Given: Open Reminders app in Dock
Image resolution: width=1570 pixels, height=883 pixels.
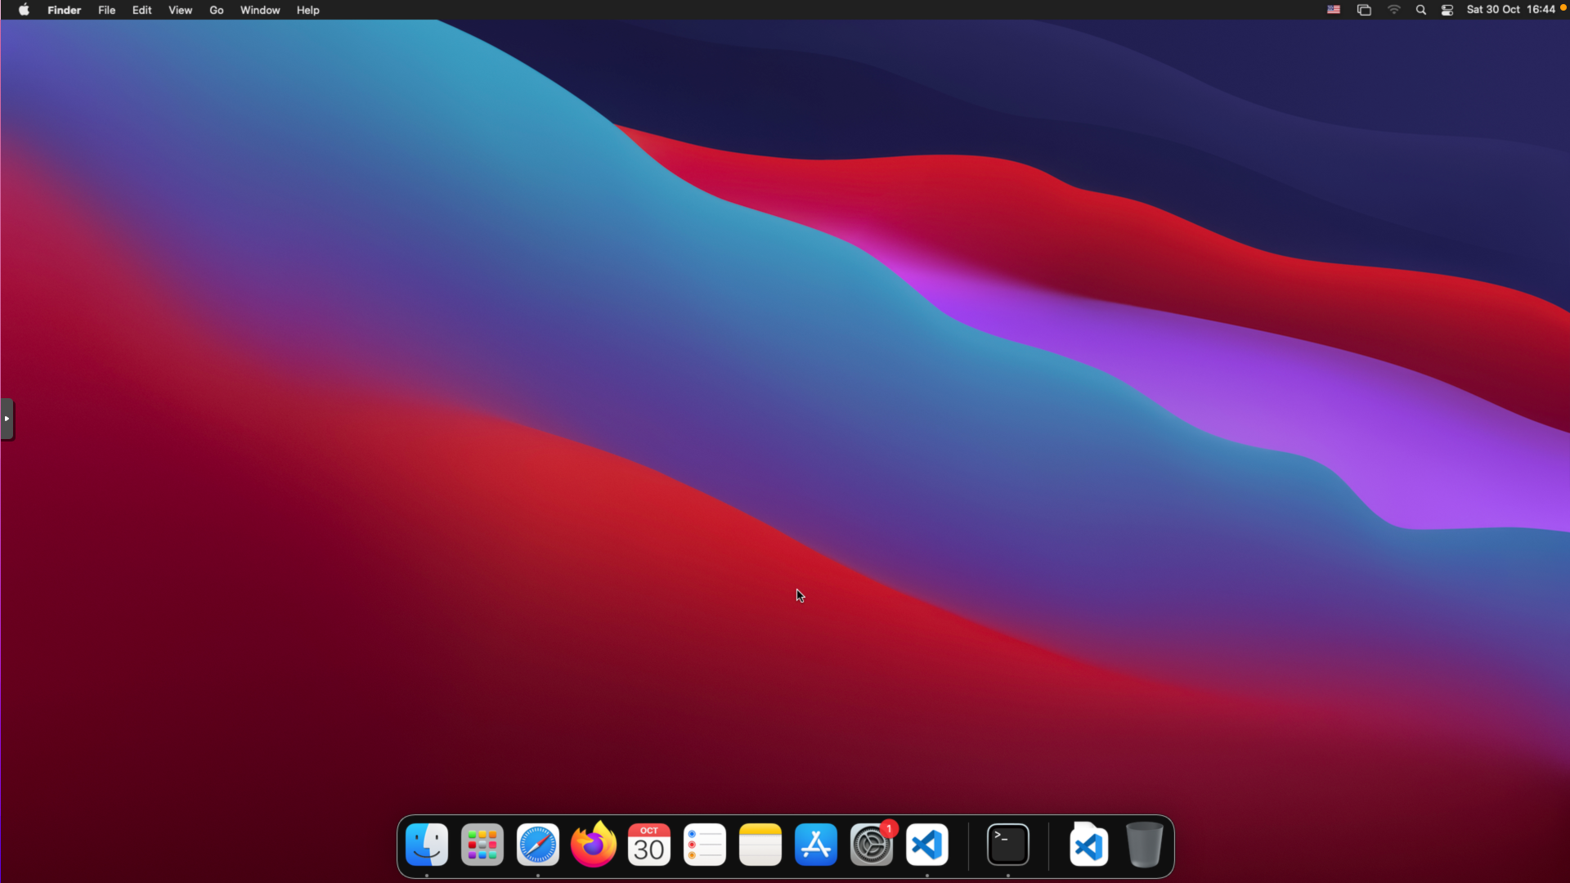Looking at the screenshot, I should (705, 845).
